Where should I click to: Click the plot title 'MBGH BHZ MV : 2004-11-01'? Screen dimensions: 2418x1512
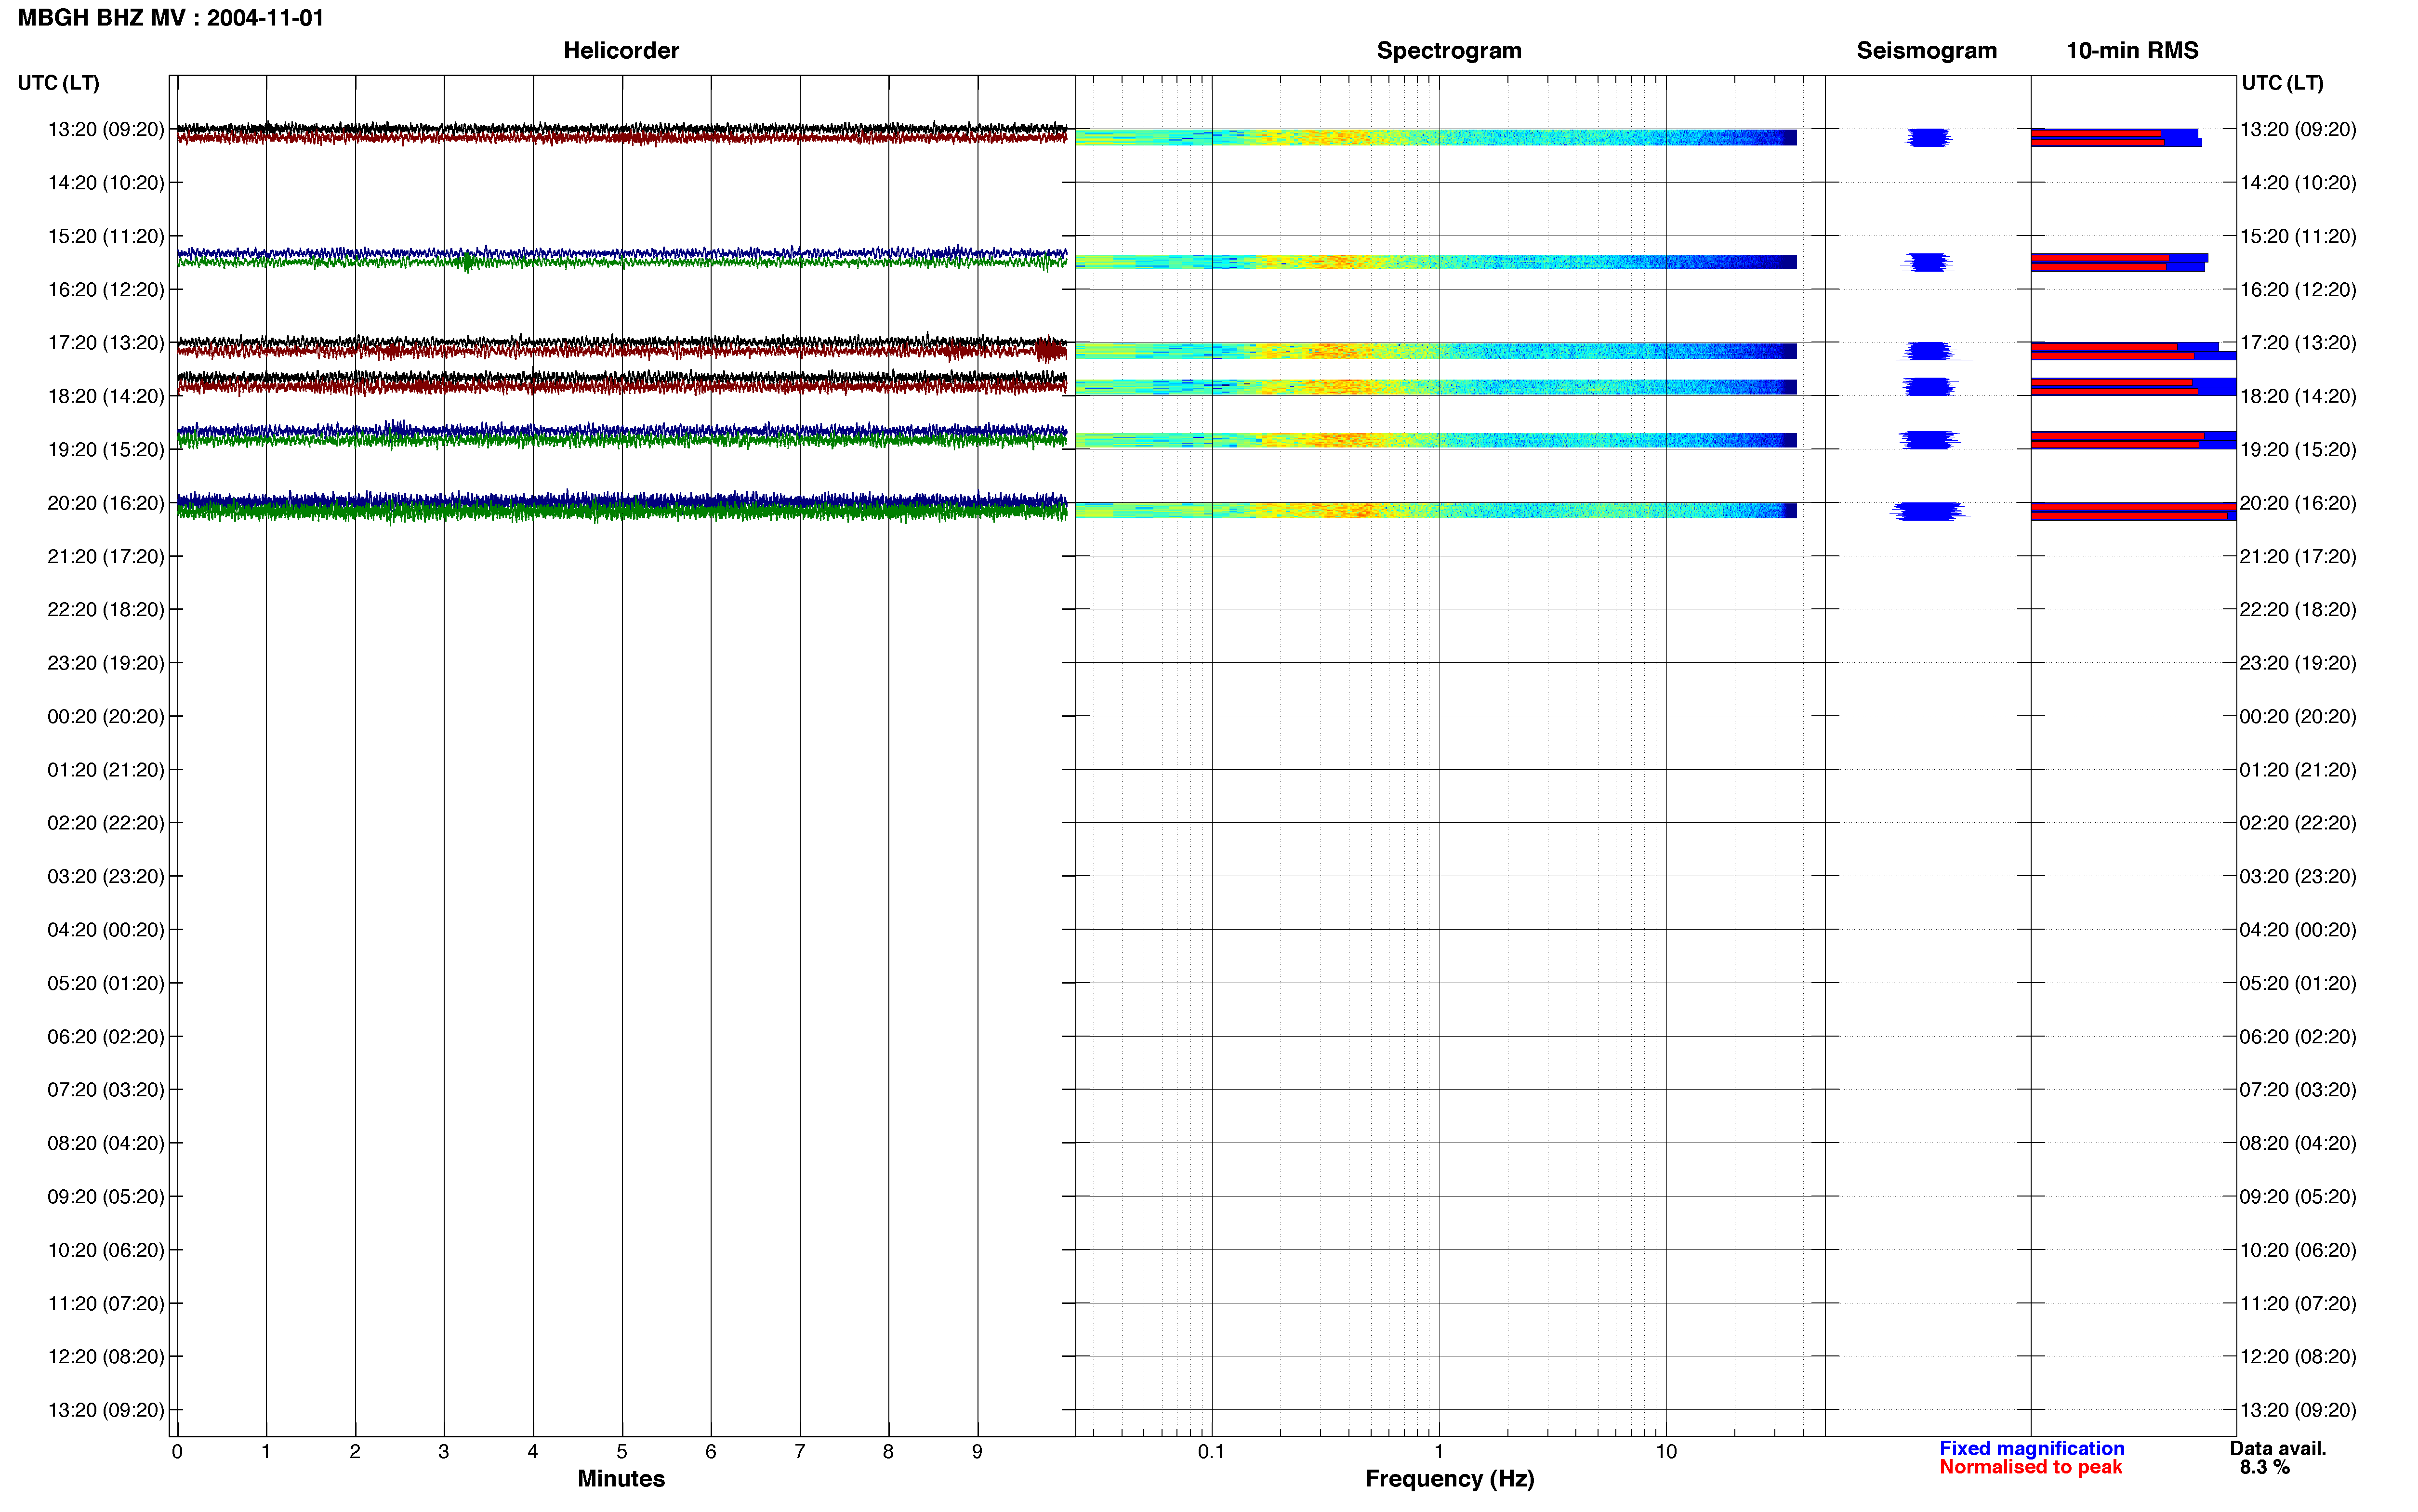click(x=171, y=18)
